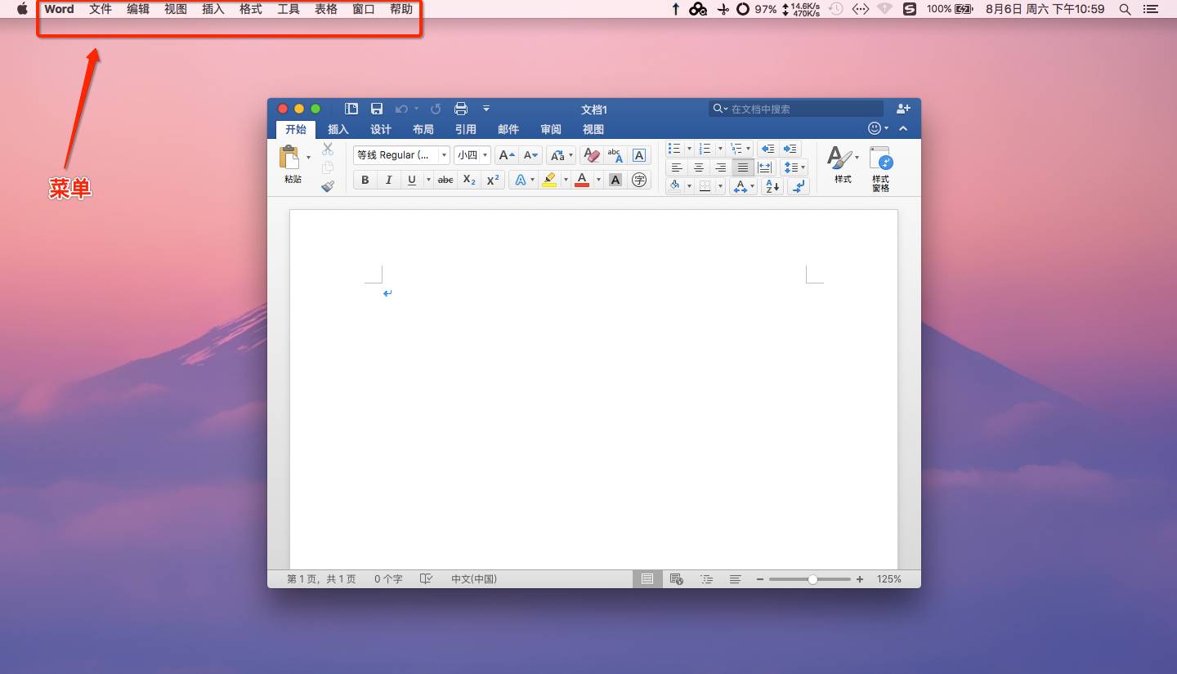Screen dimensions: 1177x674
Task: Toggle Center text alignment
Action: click(699, 167)
